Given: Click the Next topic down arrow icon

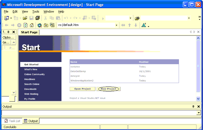Looking at the screenshot, I should (x=136, y=25).
